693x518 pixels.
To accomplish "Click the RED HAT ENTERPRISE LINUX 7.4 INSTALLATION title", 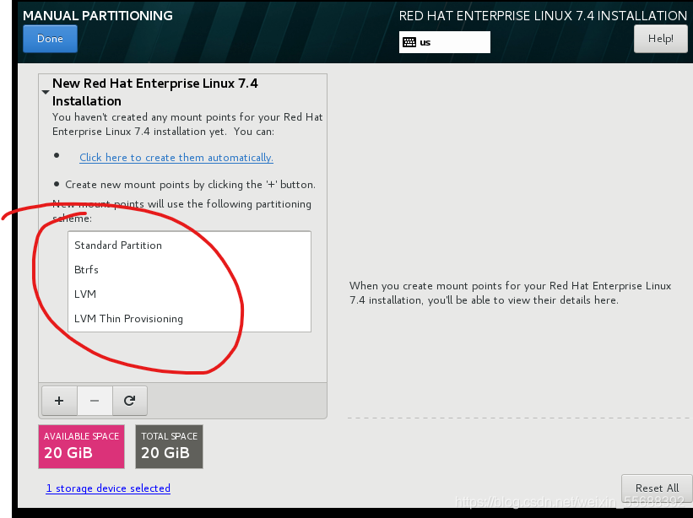I will (x=543, y=16).
